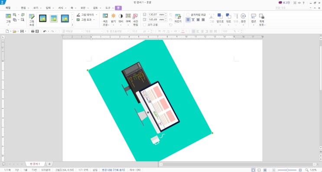Add a new document tab with plus
Viewport: 322px width, 172px height.
point(49,164)
